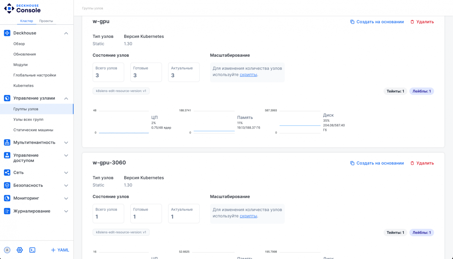Click the Журналирование list icon
This screenshot has height=259, width=453.
coord(7,211)
